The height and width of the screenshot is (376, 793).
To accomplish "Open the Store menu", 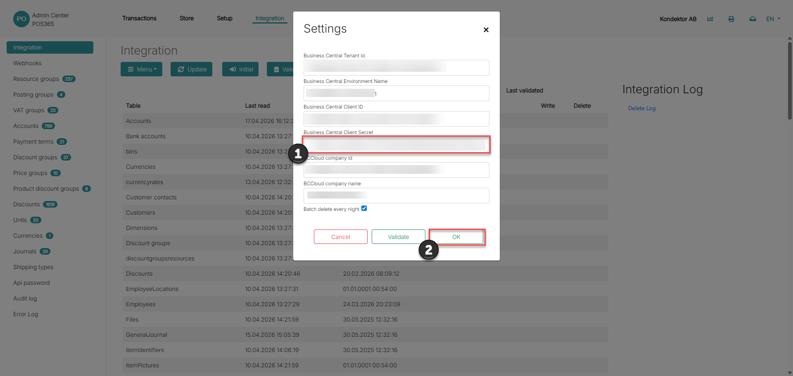I will coord(187,18).
